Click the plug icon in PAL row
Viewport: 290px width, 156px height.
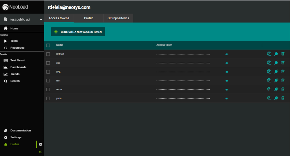[276, 72]
